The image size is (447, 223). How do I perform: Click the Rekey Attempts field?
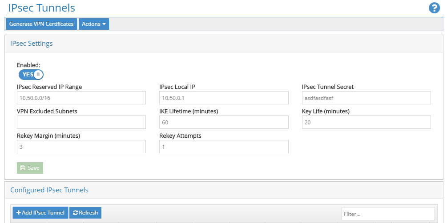click(224, 147)
